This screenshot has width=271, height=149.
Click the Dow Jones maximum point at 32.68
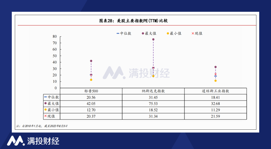(216, 67)
